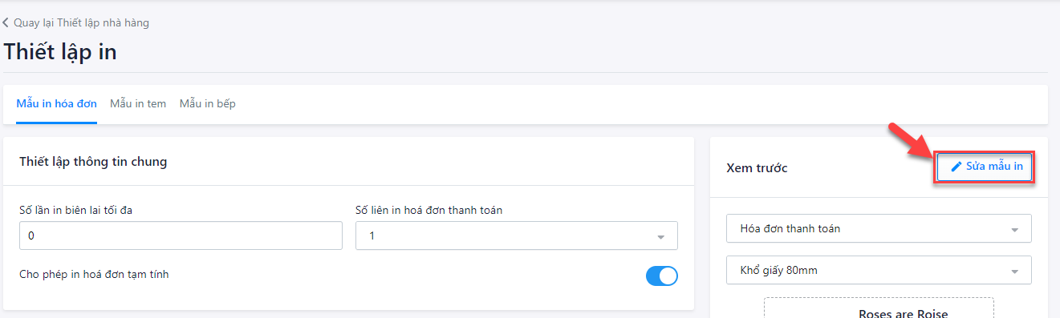Click the arrow beside Khổ giấy 80mm
Viewport: 1060px width, 318px height.
(x=1015, y=272)
